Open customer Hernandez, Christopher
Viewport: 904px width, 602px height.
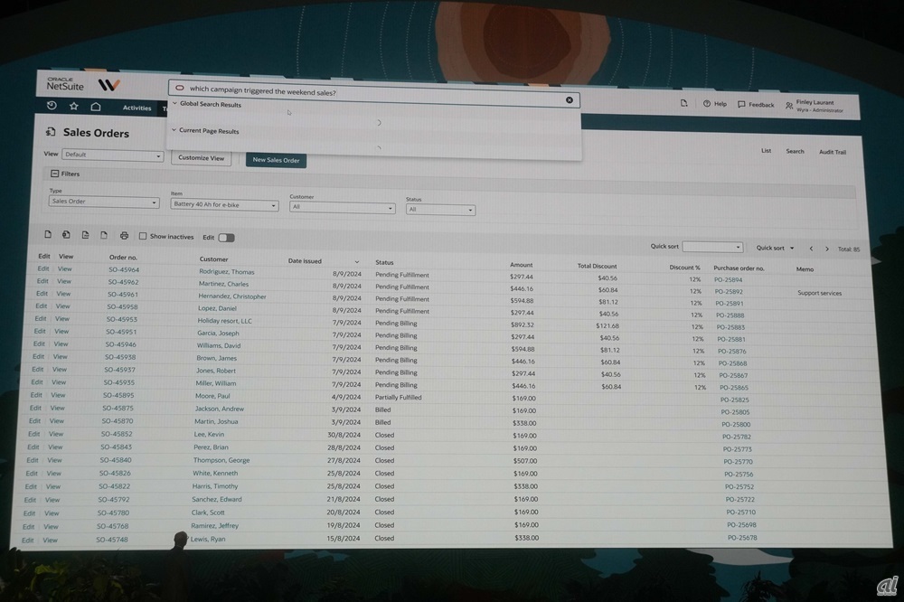click(232, 296)
